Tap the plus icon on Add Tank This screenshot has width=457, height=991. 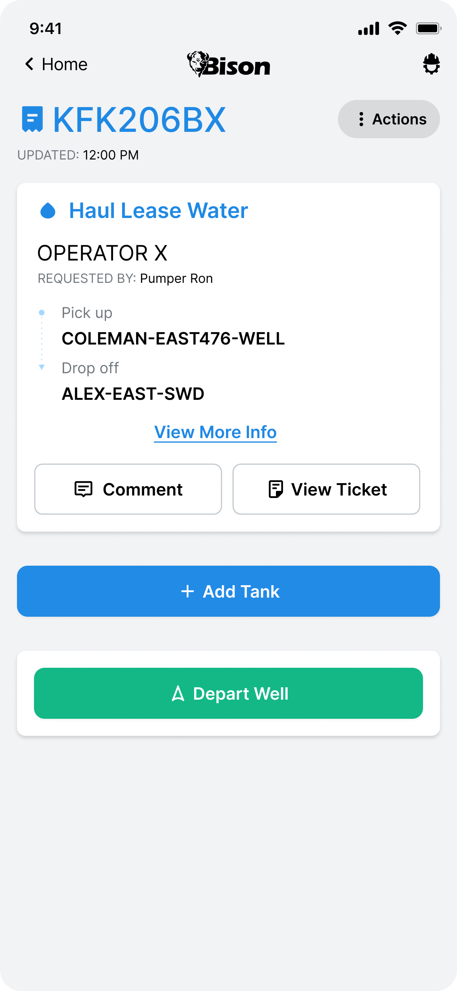pyautogui.click(x=187, y=591)
